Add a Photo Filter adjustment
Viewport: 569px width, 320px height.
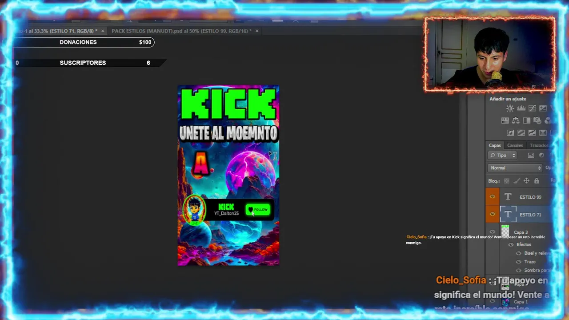537,120
